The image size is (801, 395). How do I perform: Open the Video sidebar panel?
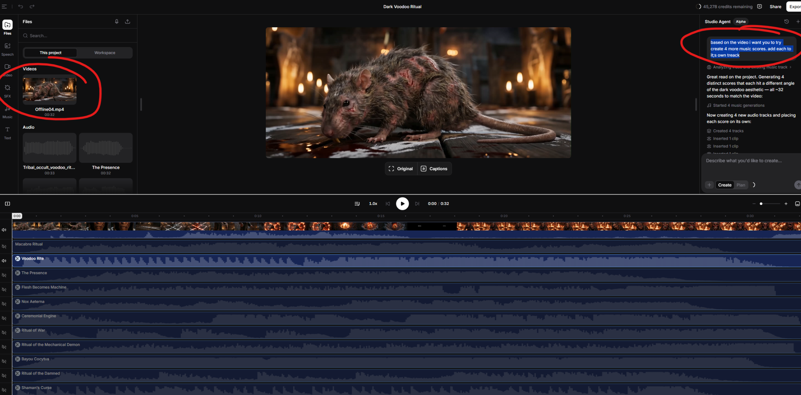click(7, 70)
